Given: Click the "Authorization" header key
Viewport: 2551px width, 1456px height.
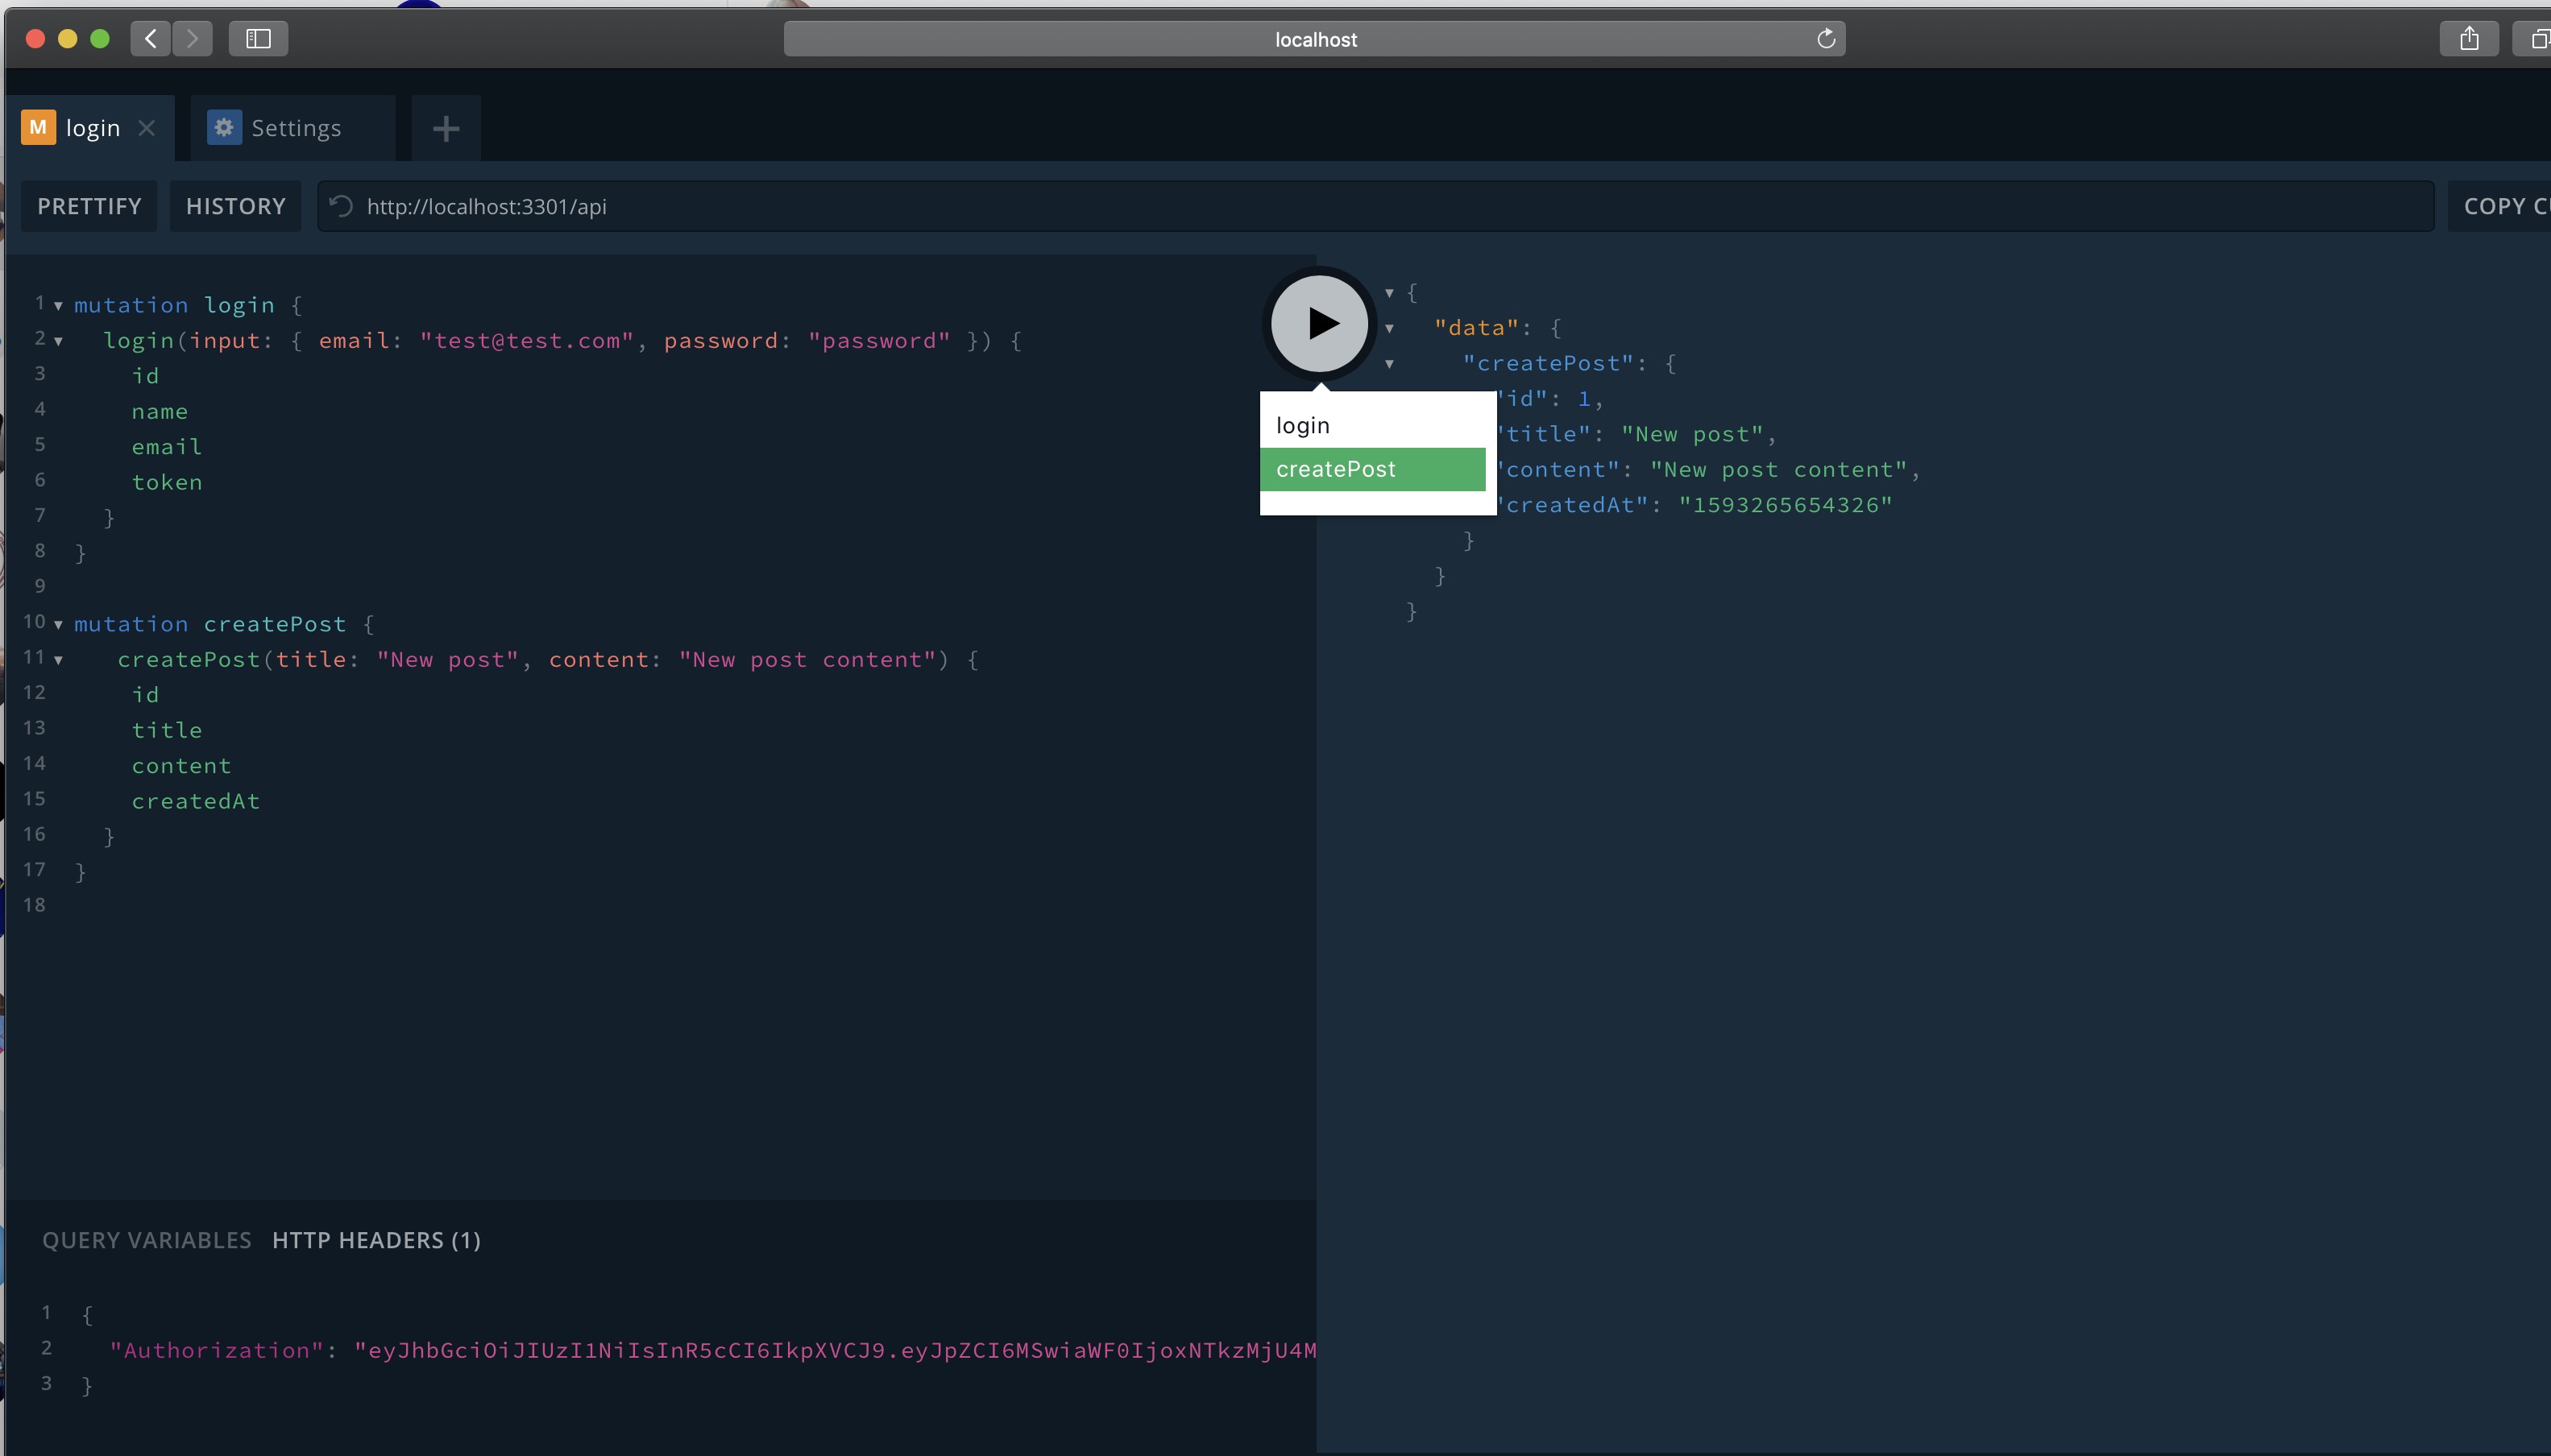Looking at the screenshot, I should (x=216, y=1350).
